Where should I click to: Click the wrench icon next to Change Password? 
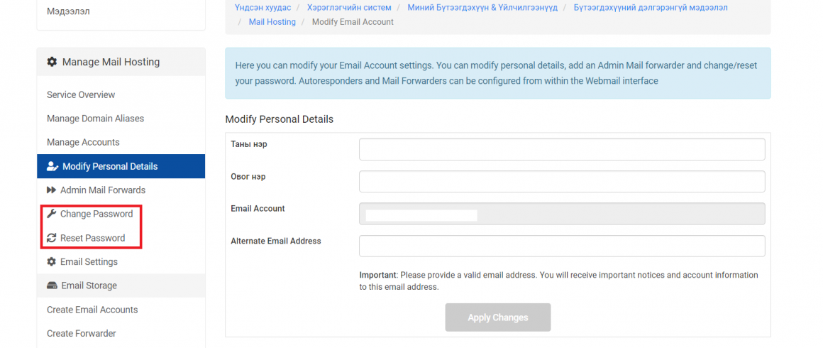click(x=51, y=214)
